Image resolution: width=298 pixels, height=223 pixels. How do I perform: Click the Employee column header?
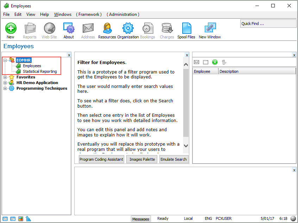tap(205, 71)
